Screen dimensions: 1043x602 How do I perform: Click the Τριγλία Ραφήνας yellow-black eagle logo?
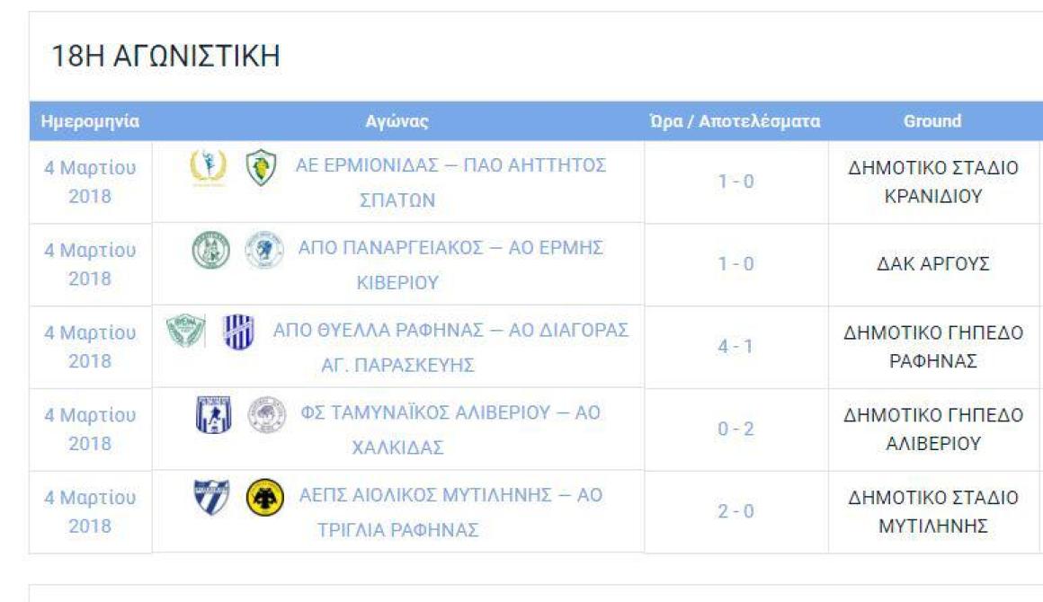264,497
